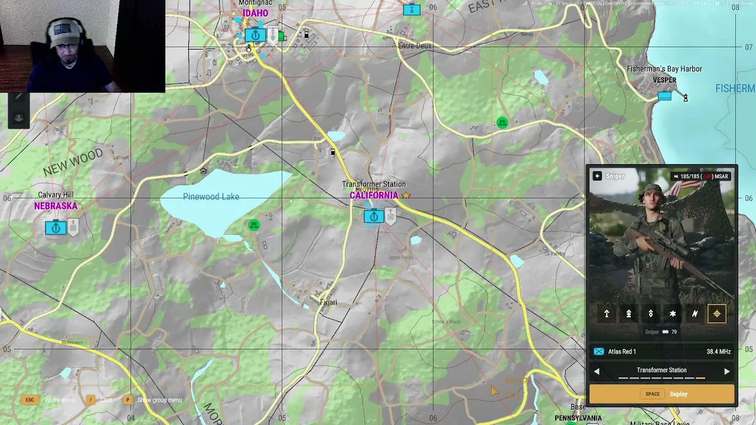Select the NEBRASKA spawn point marker

click(56, 227)
